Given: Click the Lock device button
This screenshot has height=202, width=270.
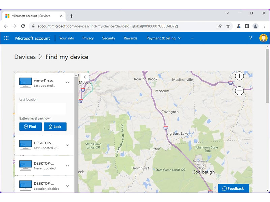Looking at the screenshot, I should (55, 127).
